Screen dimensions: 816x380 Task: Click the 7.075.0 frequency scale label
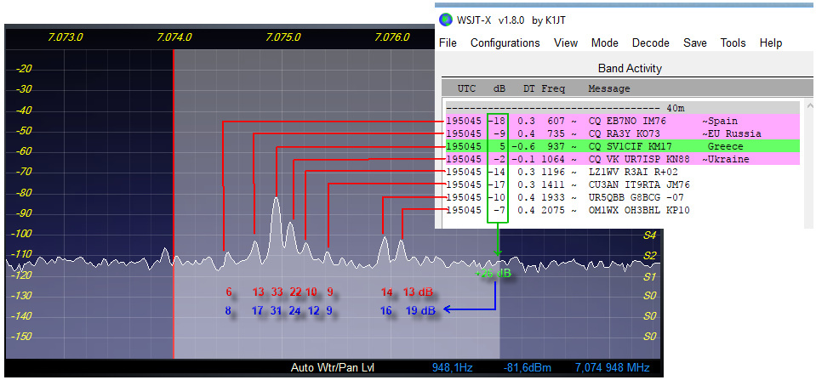[x=283, y=37]
